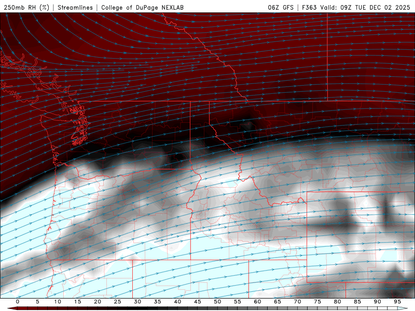
Task: Click the "5" value on the color scale
Action: tap(37, 302)
